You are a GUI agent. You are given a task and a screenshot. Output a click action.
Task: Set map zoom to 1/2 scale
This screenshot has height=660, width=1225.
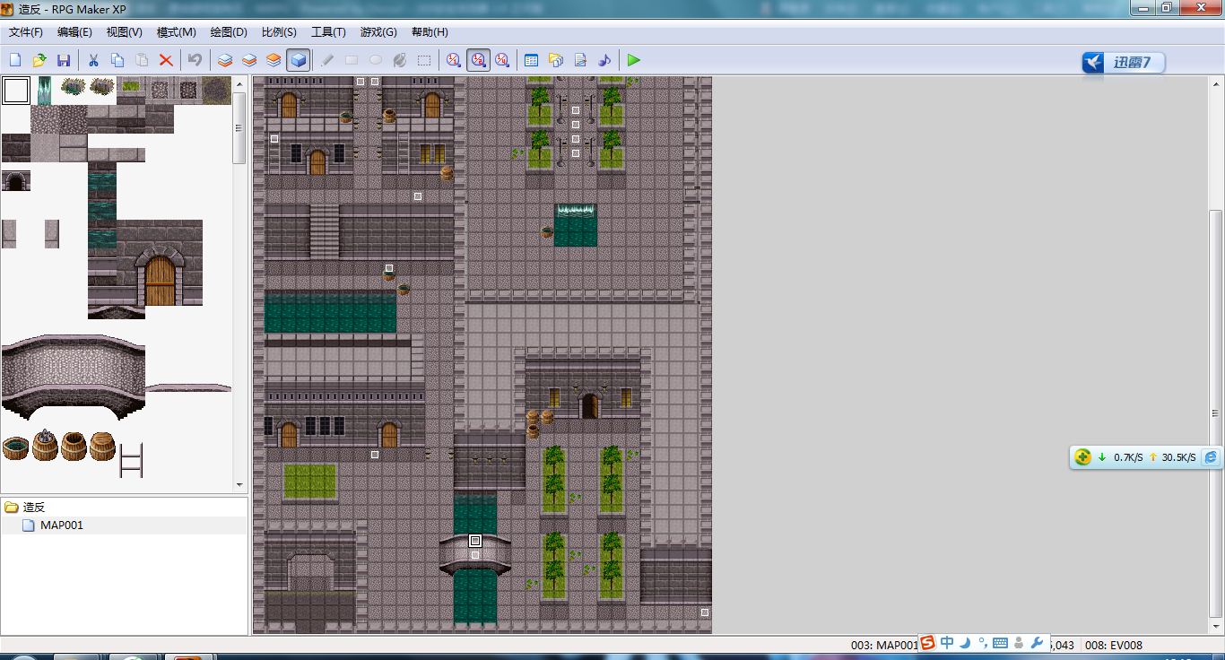[x=478, y=60]
